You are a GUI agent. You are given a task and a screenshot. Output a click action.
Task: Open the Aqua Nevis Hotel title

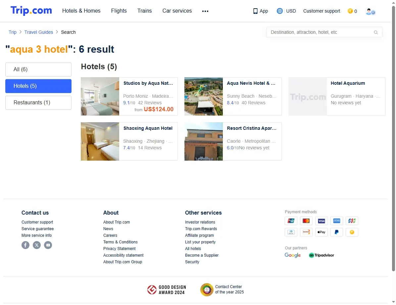point(251,83)
